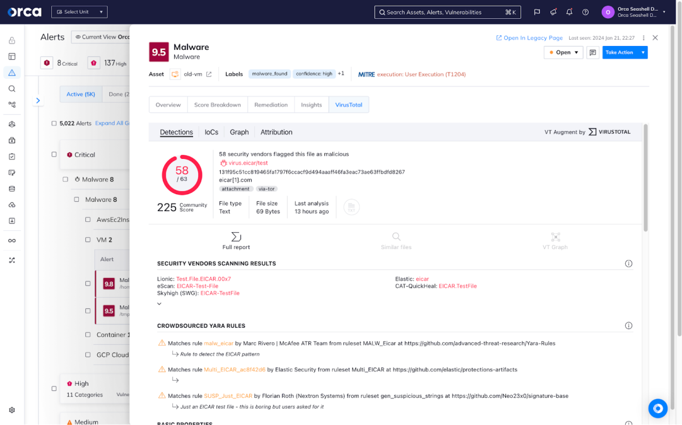Expand the alerts side panel chevron

click(38, 100)
